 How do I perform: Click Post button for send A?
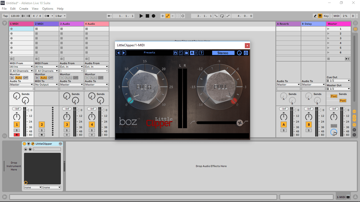(334, 96)
